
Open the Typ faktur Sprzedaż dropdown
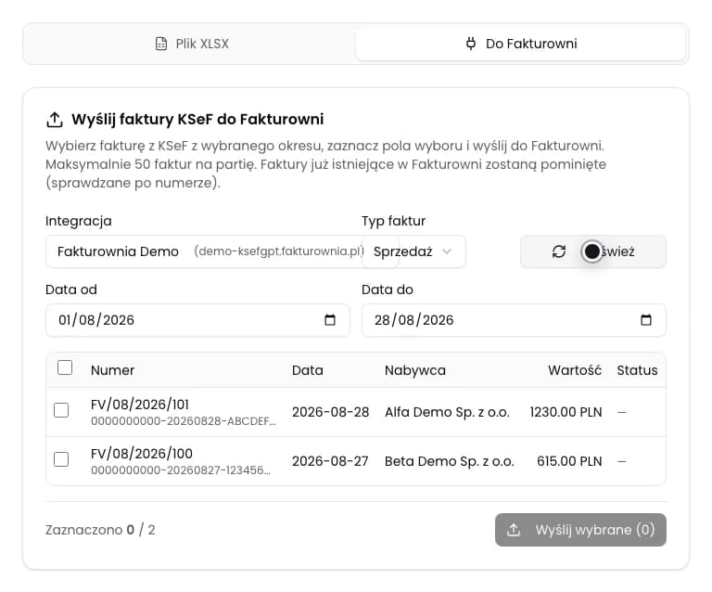[x=413, y=251]
